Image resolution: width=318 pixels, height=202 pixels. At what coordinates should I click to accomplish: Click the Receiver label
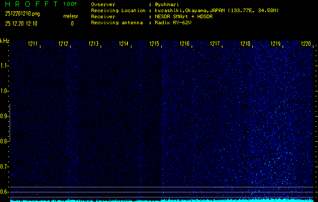pos(103,17)
